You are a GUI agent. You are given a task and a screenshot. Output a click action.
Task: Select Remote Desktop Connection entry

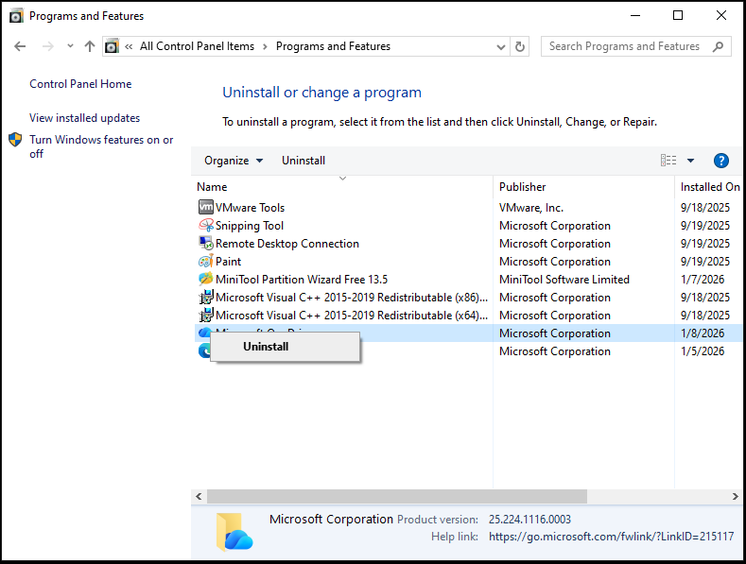click(286, 244)
